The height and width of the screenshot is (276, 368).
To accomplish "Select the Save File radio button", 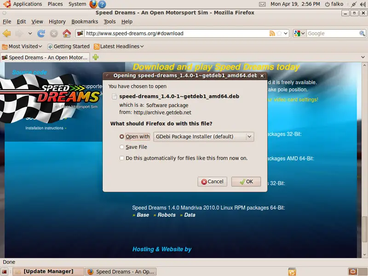I will [x=121, y=147].
